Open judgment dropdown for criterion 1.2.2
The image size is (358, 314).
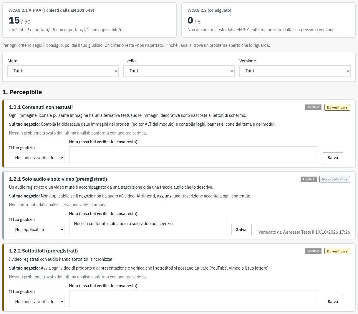pyautogui.click(x=37, y=302)
